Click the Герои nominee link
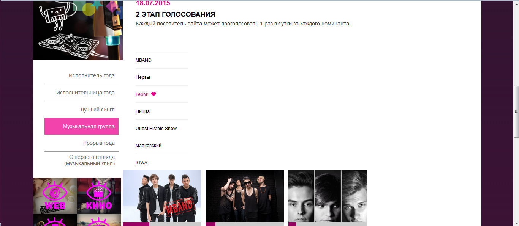519x226 pixels. (x=142, y=94)
